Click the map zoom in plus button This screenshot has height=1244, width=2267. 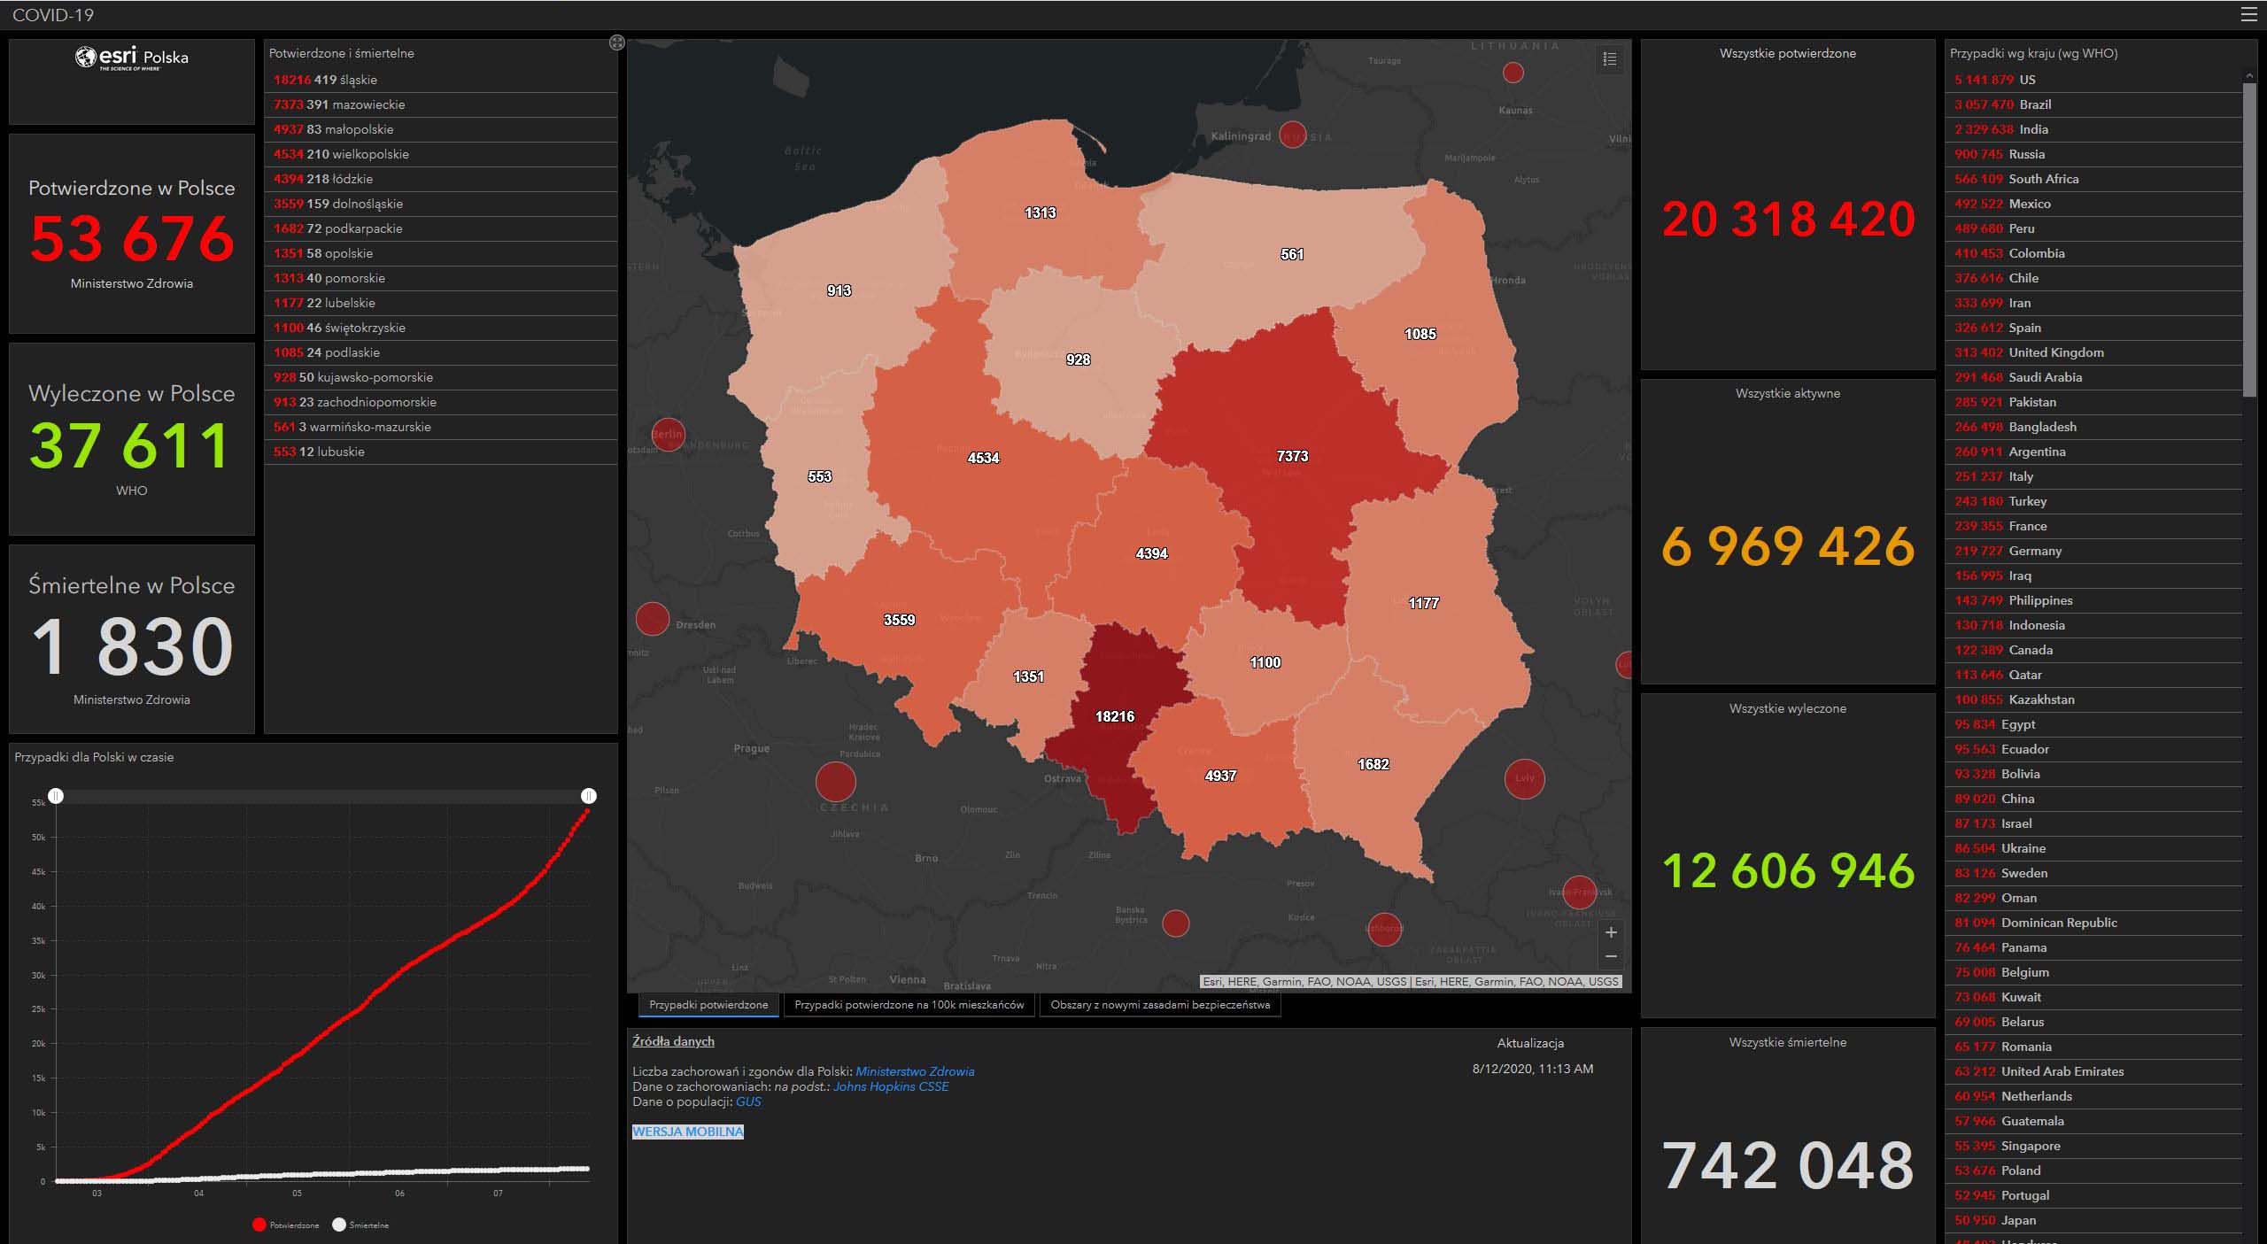pos(1611,932)
